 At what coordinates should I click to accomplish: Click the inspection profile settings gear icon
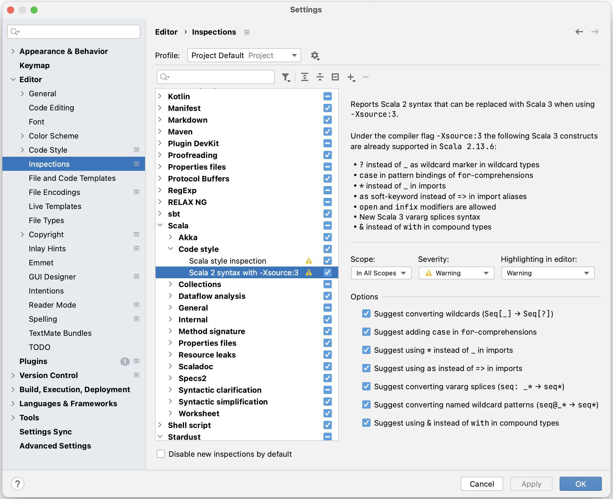pos(315,55)
